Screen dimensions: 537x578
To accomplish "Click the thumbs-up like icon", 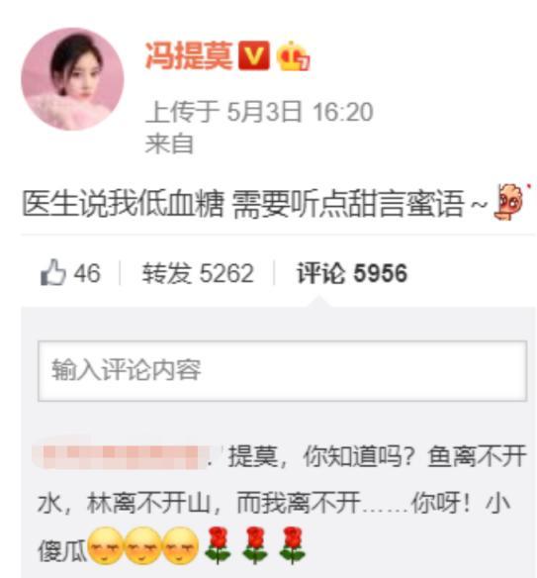I will (53, 272).
